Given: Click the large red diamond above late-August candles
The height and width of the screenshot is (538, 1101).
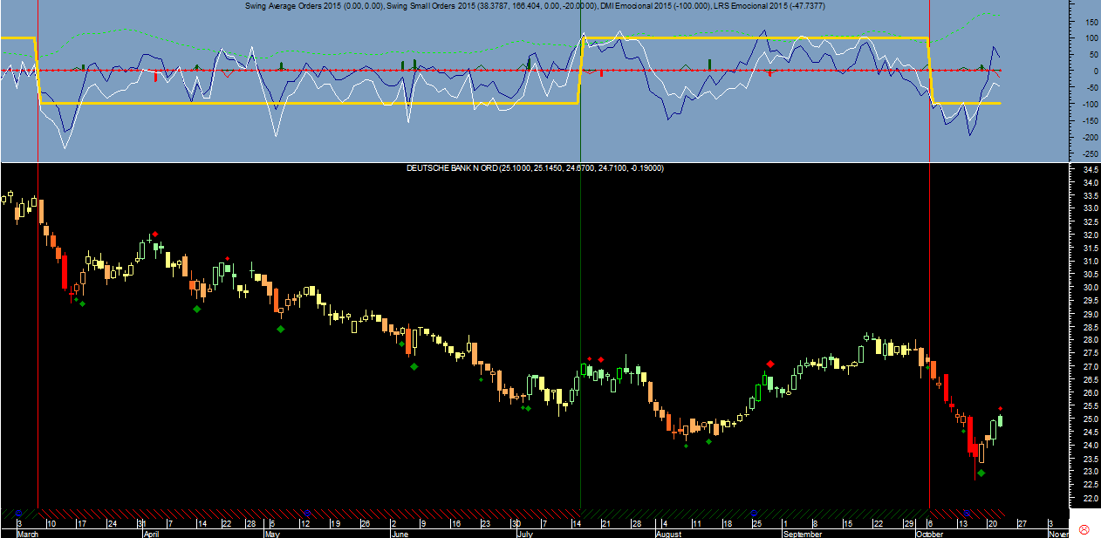Looking at the screenshot, I should 769,364.
